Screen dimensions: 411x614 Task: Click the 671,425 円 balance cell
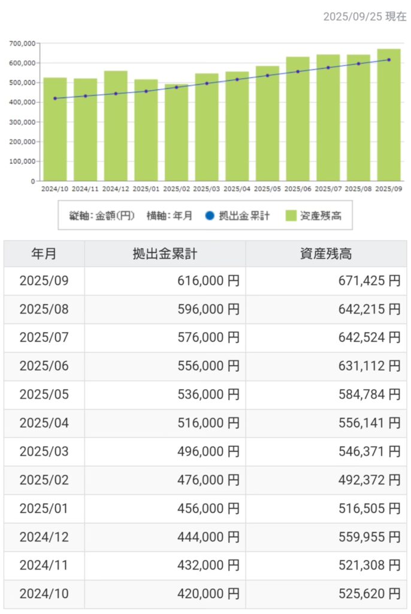pyautogui.click(x=325, y=281)
